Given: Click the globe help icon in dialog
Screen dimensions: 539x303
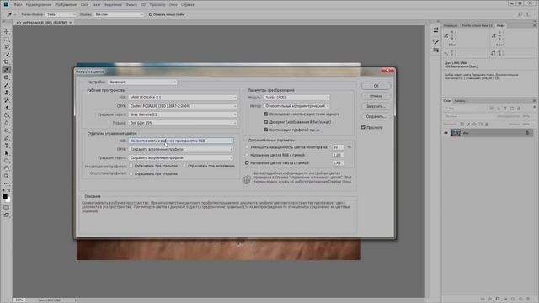Looking at the screenshot, I should click(247, 179).
